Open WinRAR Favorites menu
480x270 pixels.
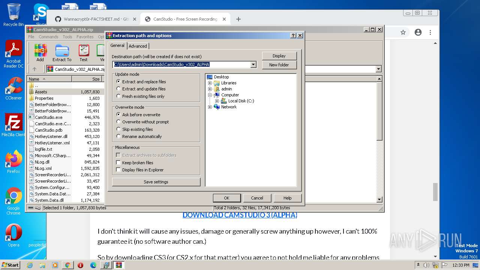(85, 37)
